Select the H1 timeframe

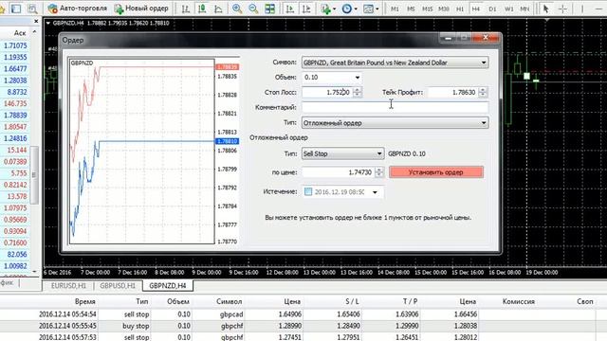coord(460,9)
